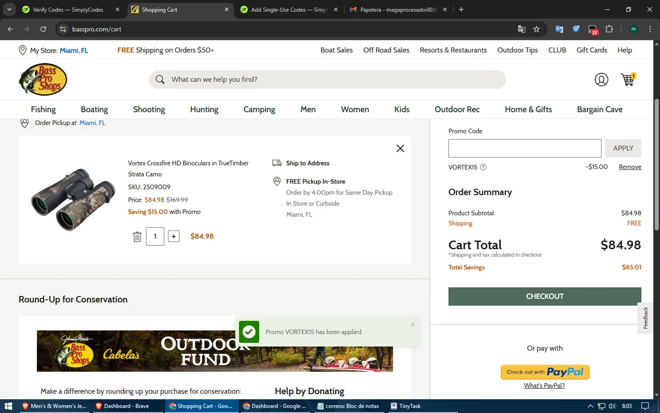Viewport: 660px width, 413px height.
Task: Open TinyTask from the Windows taskbar
Action: 406,406
